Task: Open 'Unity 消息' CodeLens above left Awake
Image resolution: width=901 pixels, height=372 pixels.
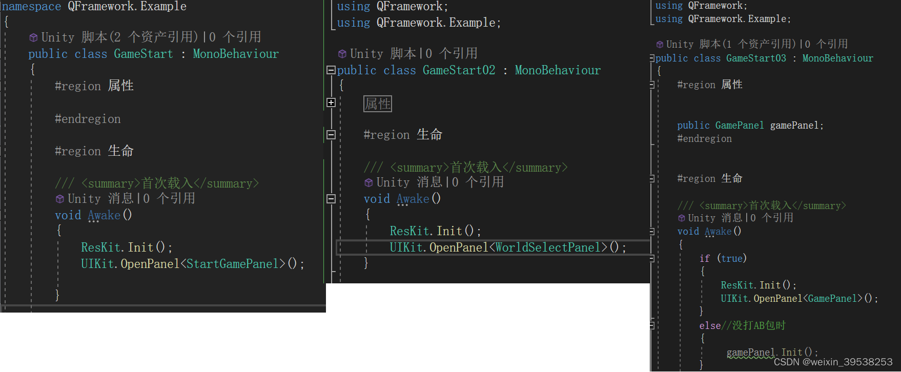Action: pyautogui.click(x=100, y=199)
